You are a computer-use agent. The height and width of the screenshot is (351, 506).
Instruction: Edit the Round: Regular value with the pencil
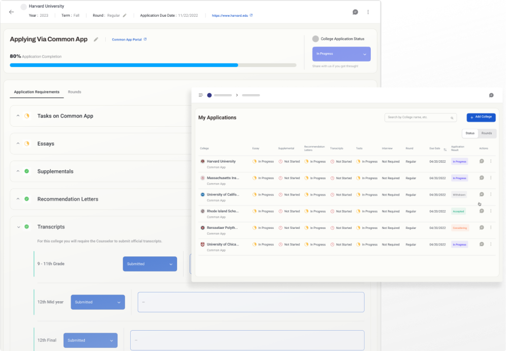coord(125,15)
